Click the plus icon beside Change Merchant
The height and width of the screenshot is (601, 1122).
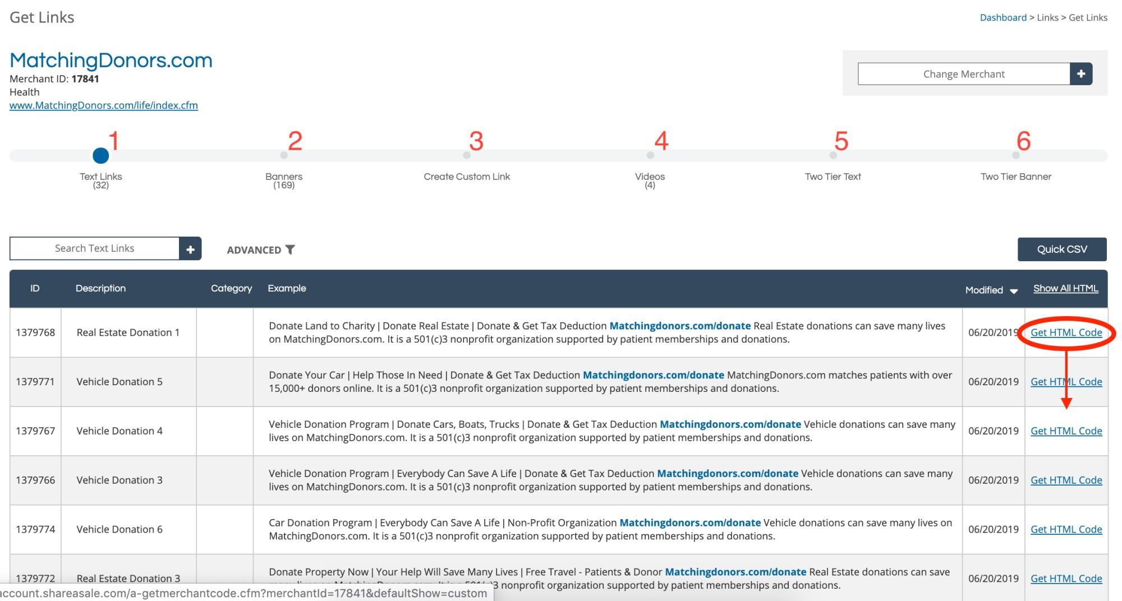coord(1081,74)
